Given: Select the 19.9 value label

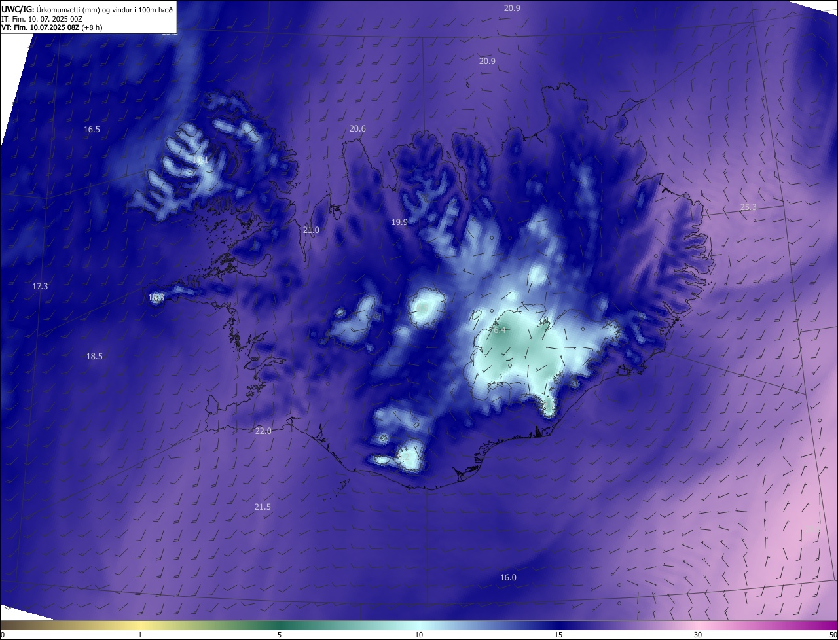Looking at the screenshot, I should pyautogui.click(x=399, y=222).
